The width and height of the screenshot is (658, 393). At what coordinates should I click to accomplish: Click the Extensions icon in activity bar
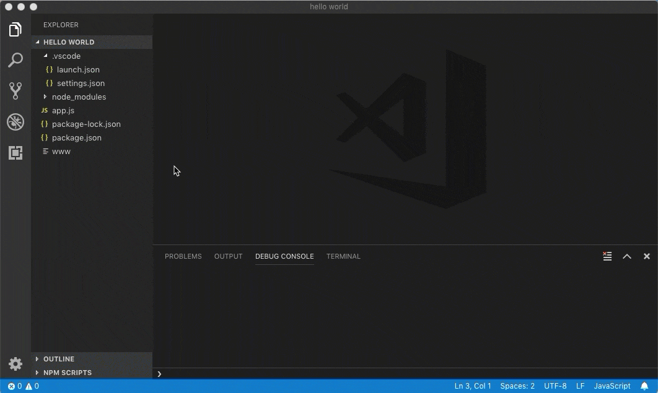coord(15,152)
